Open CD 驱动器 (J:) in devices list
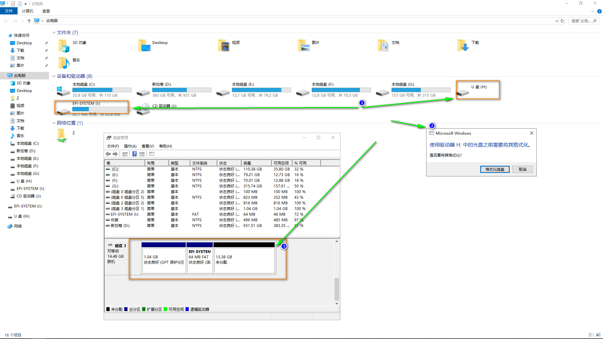This screenshot has width=603, height=339. (165, 106)
